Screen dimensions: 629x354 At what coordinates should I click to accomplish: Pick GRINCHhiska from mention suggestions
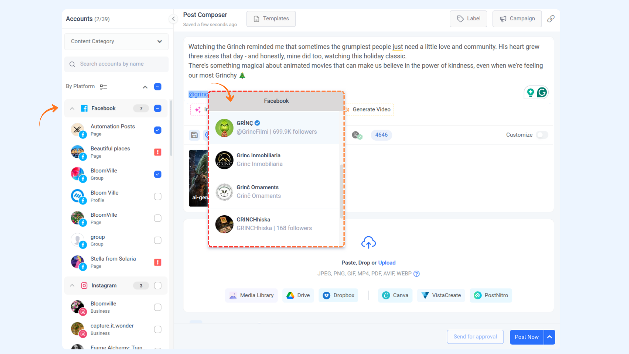coord(274,224)
